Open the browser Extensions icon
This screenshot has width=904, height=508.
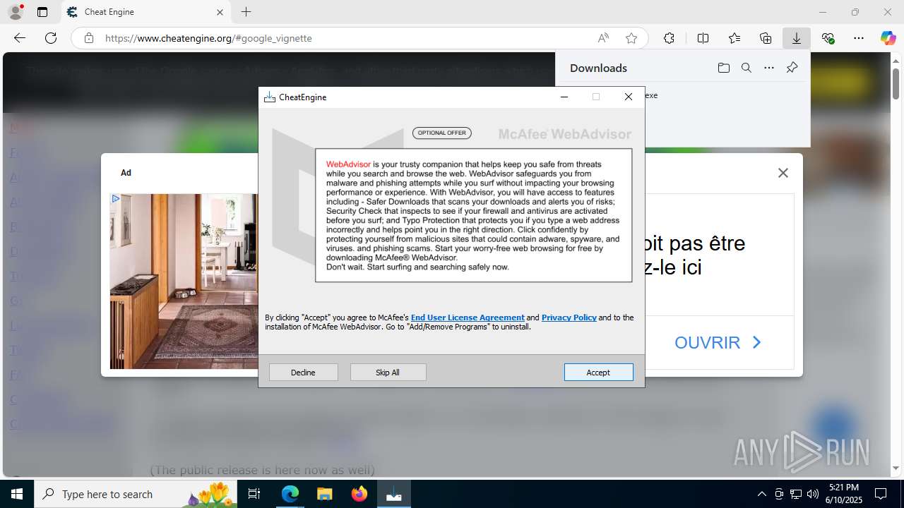point(669,38)
